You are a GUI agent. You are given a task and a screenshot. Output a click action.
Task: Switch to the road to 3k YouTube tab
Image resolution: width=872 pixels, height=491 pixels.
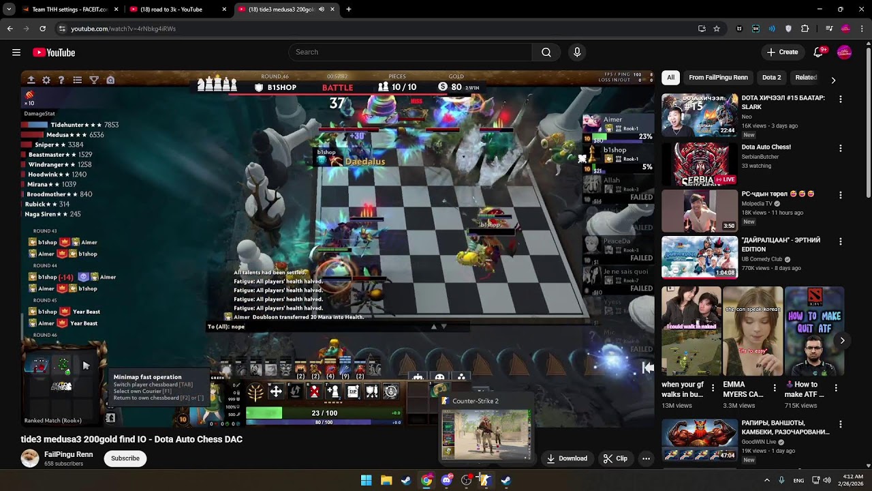coord(170,10)
